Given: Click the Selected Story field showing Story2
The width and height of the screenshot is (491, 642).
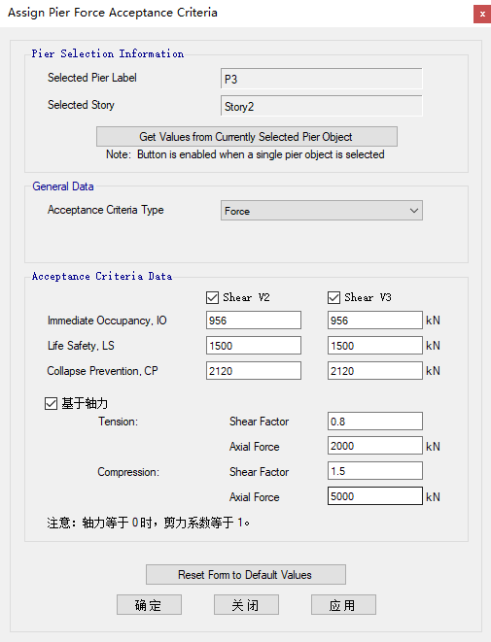Looking at the screenshot, I should (x=321, y=106).
